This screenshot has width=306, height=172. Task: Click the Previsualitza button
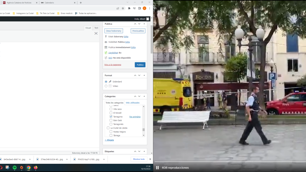[x=138, y=31]
